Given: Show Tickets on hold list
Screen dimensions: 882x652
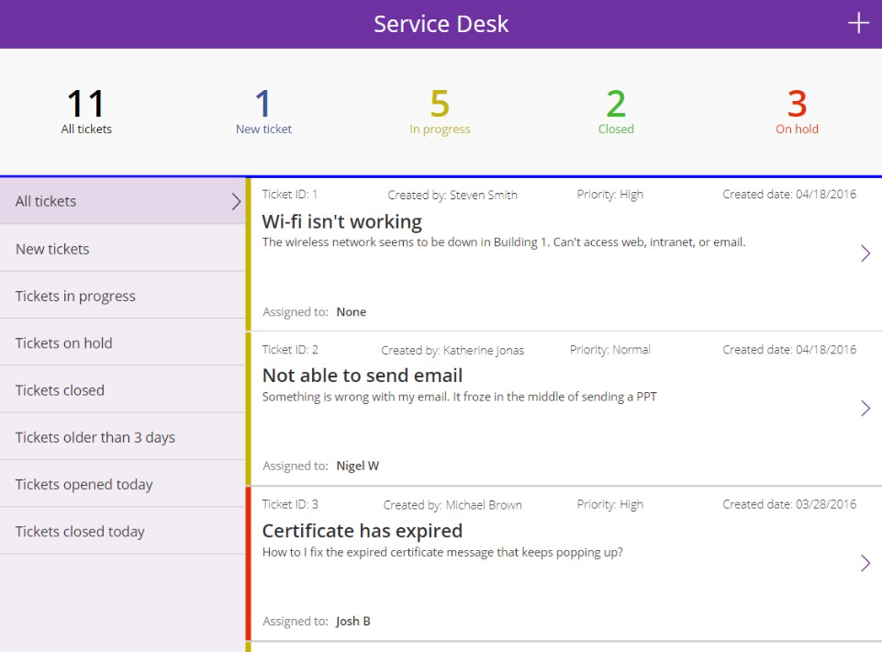Looking at the screenshot, I should [x=63, y=343].
